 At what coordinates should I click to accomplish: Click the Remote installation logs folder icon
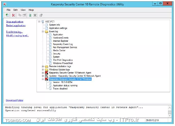click(x=47, y=67)
